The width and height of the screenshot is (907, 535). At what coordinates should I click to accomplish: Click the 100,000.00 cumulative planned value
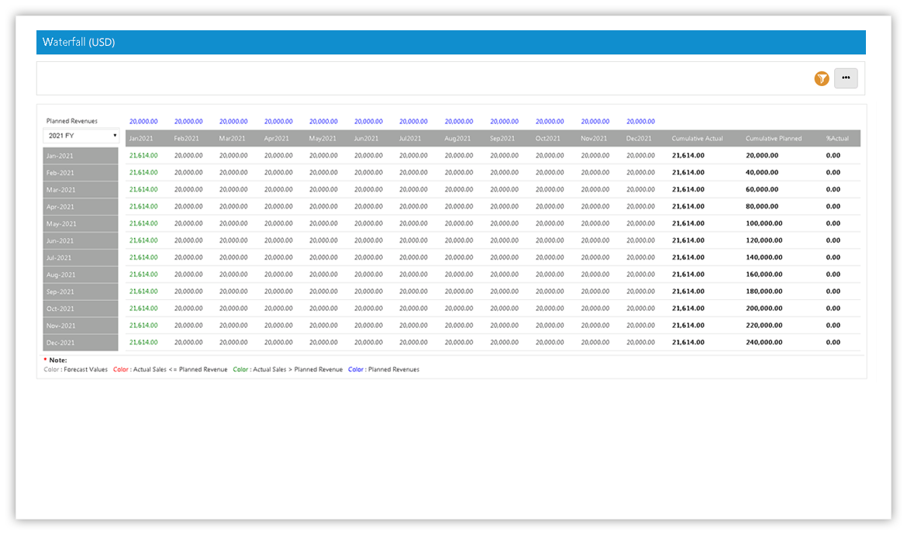click(764, 224)
